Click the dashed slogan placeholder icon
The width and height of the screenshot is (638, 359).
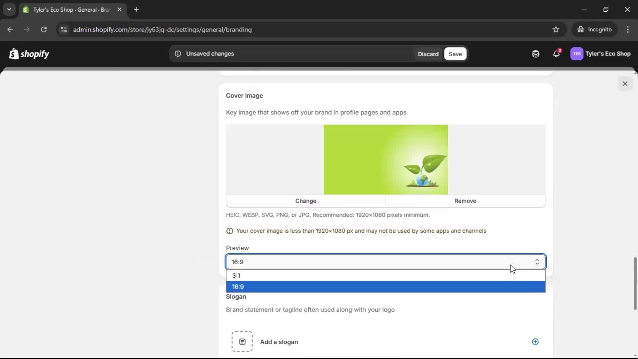tap(242, 341)
